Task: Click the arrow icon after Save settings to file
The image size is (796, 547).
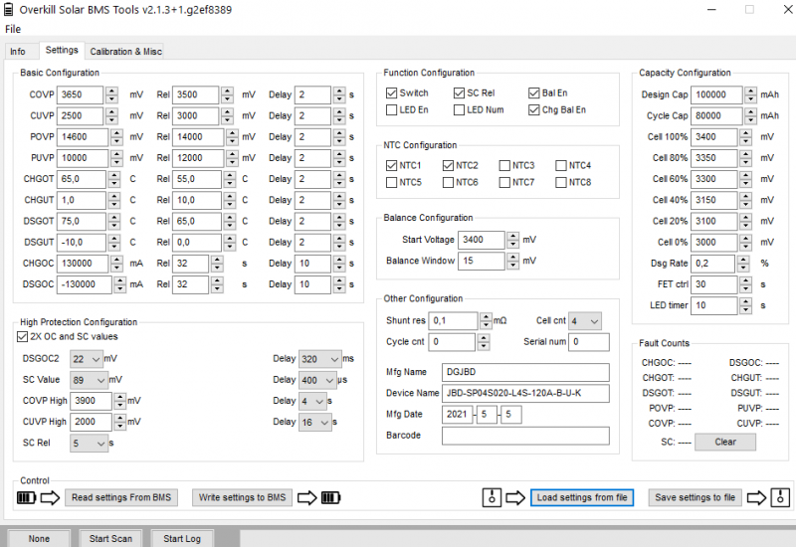Action: click(758, 497)
